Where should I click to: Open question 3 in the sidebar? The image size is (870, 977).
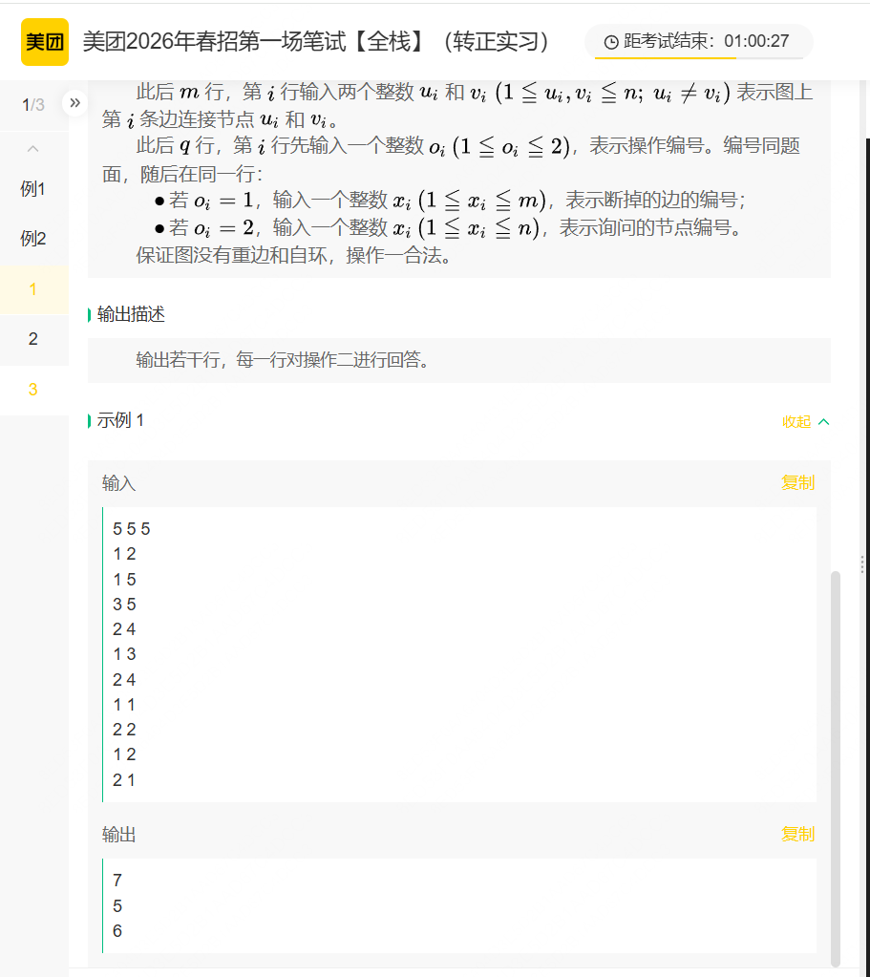[x=33, y=389]
